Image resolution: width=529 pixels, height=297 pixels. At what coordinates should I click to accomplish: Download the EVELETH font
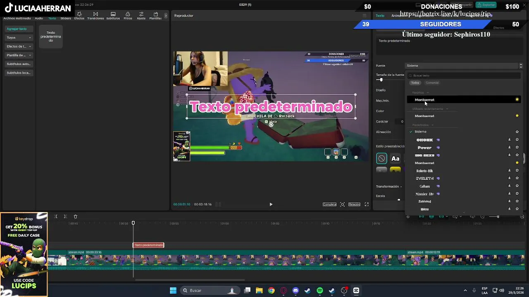coord(509,178)
